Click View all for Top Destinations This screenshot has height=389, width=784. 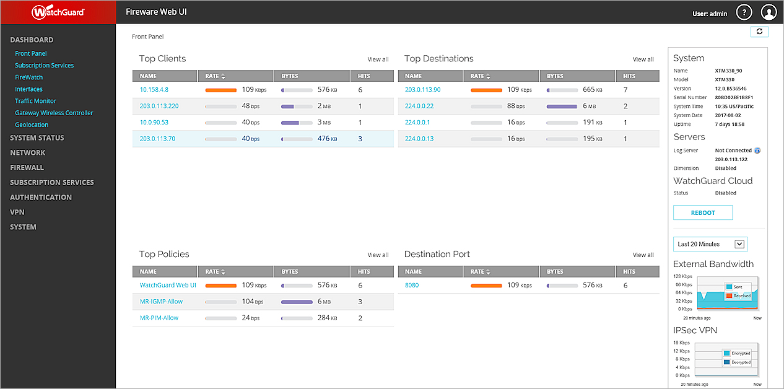pyautogui.click(x=643, y=59)
